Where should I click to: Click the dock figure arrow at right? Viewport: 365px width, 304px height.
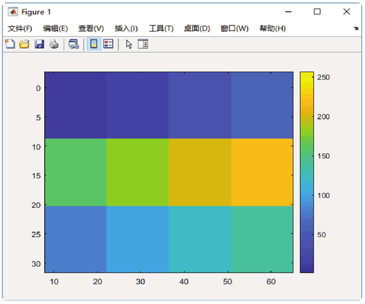tap(356, 29)
